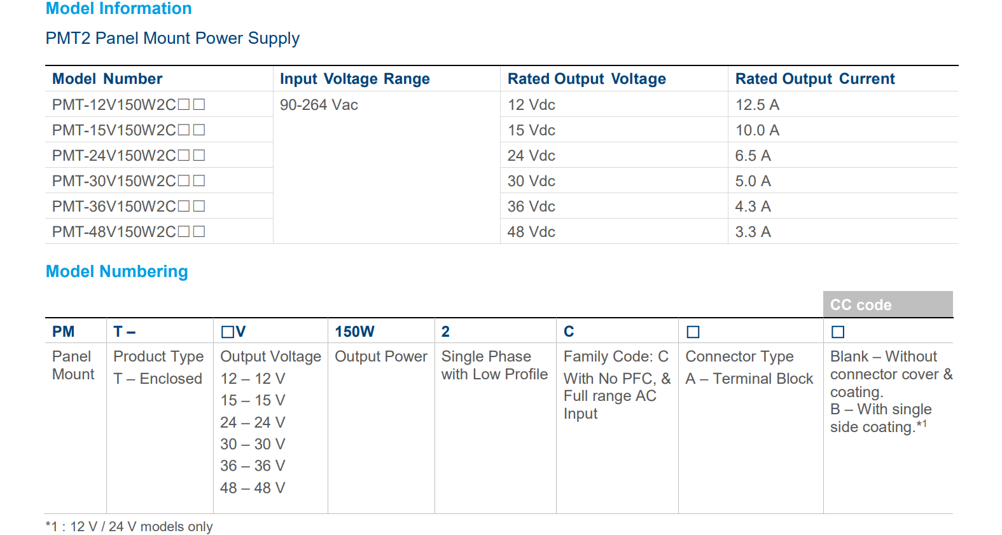Screen dimensions: 1002x535
Task: Click the A – Terminal Block entry
Action: pos(749,379)
